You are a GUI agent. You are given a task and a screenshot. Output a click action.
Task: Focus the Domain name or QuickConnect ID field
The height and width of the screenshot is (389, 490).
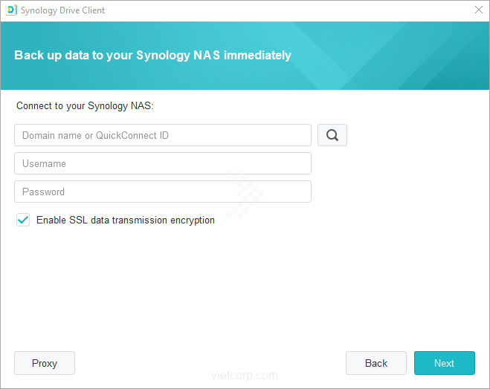162,135
